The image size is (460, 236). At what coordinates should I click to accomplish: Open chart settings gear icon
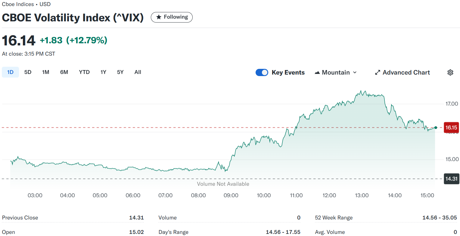pos(450,72)
